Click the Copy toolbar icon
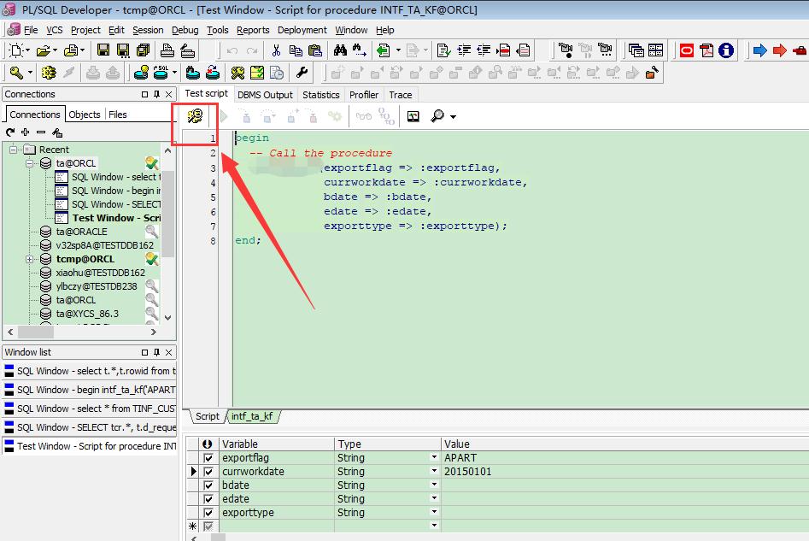The image size is (809, 541). (296, 50)
